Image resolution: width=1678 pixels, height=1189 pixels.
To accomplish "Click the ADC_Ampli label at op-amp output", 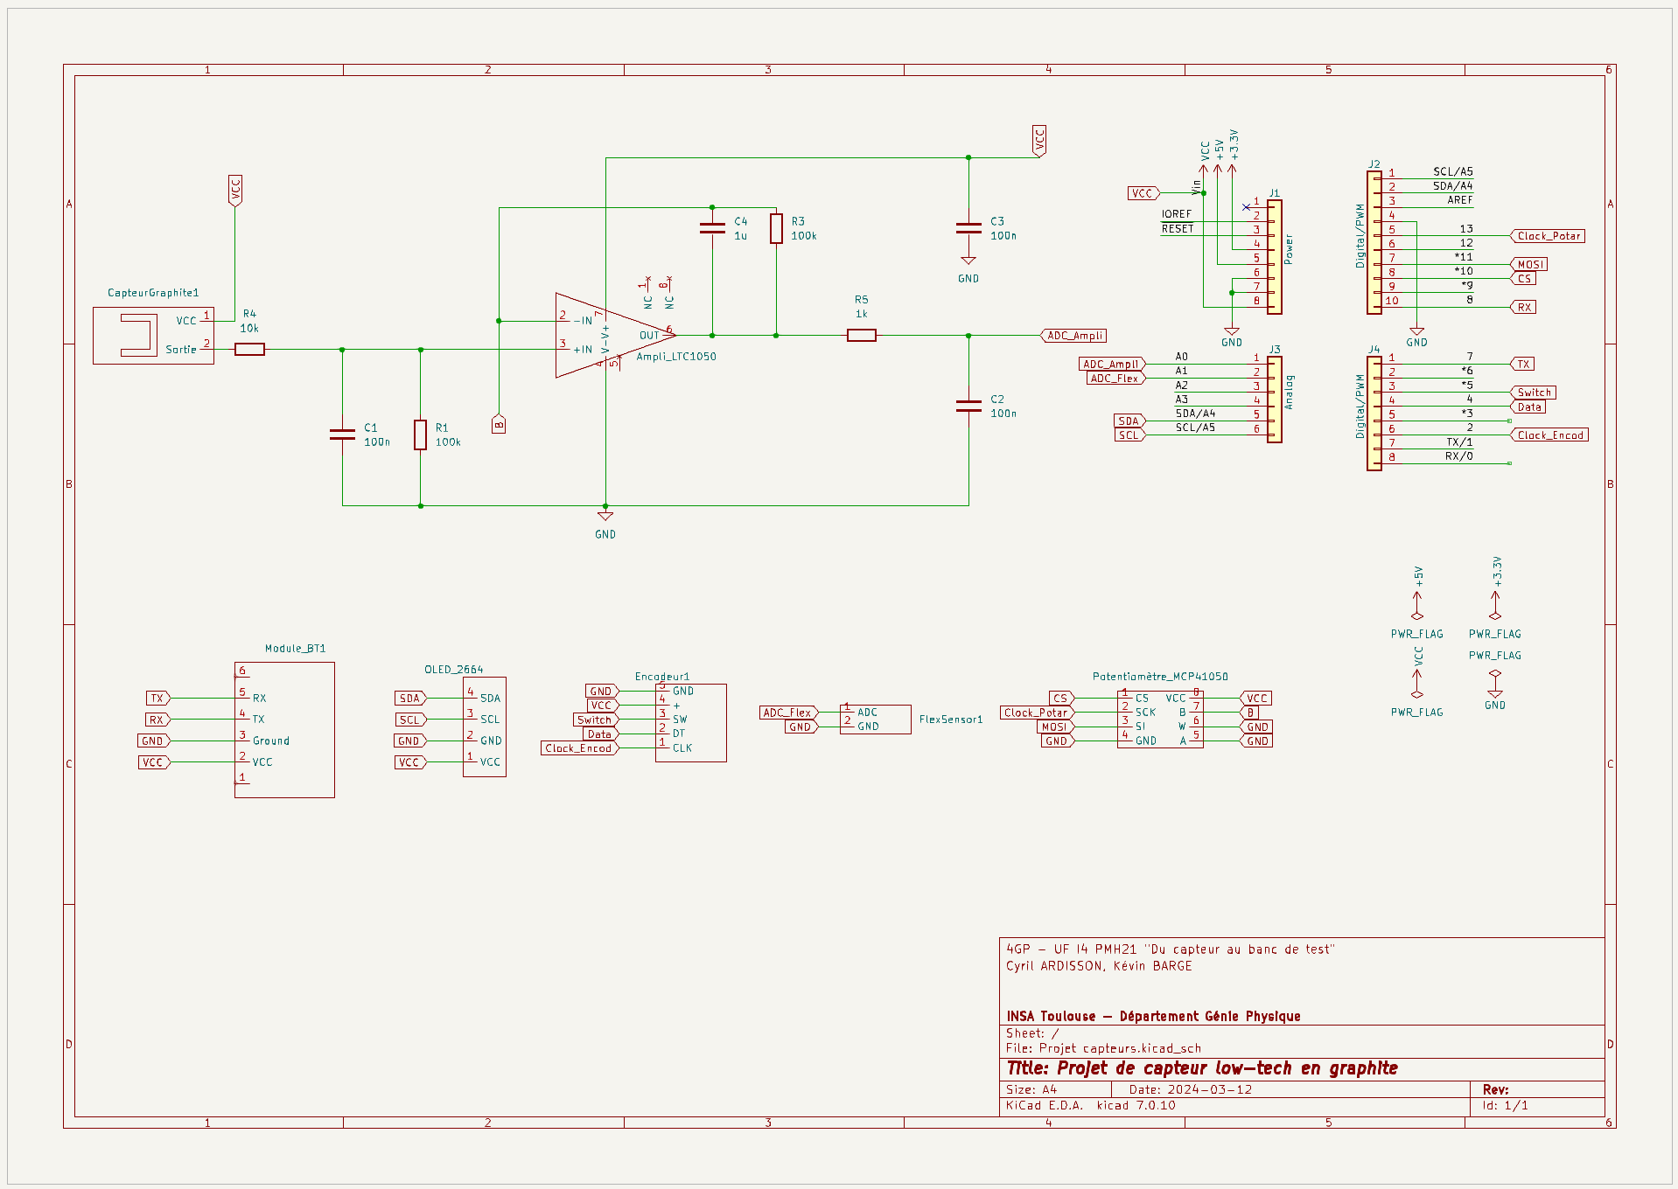I will 1074,336.
